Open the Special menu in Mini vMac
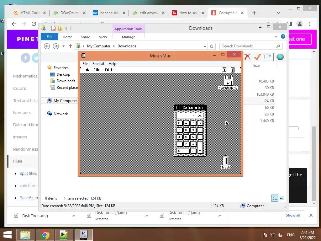321x241 pixels. (98, 63)
